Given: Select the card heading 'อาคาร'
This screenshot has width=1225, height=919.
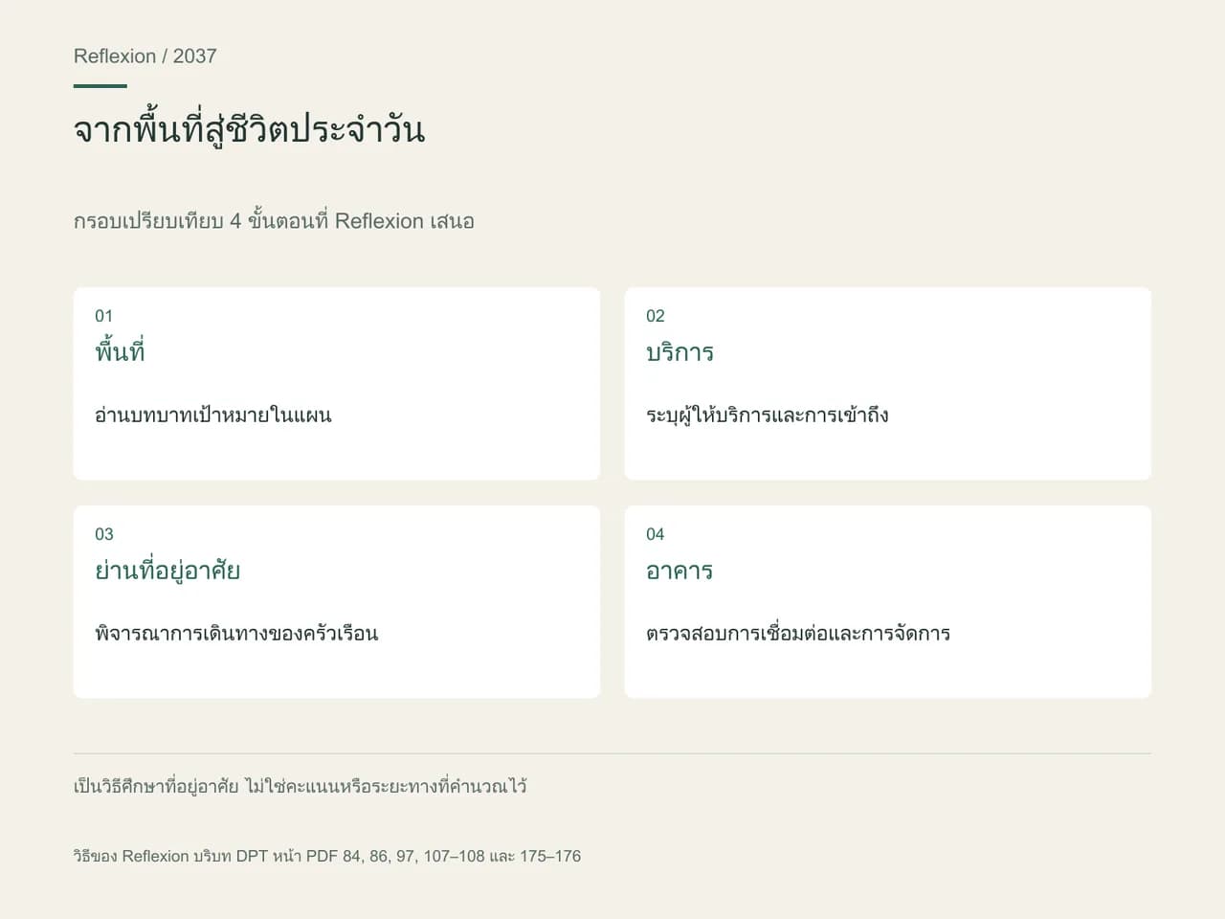Looking at the screenshot, I should pyautogui.click(x=679, y=572).
